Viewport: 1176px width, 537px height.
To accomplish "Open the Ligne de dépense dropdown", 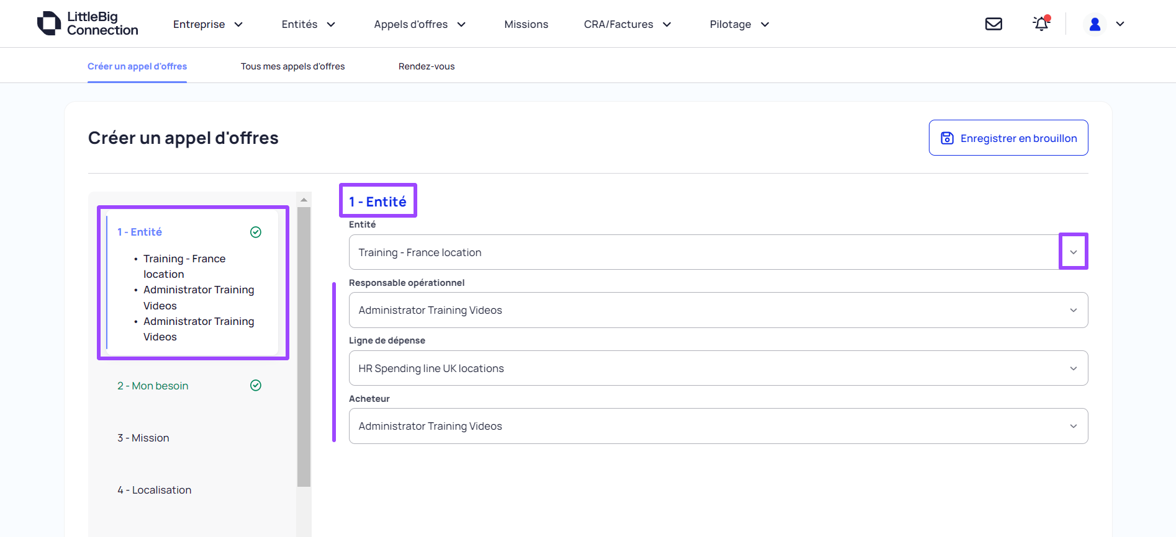I will 1073,368.
